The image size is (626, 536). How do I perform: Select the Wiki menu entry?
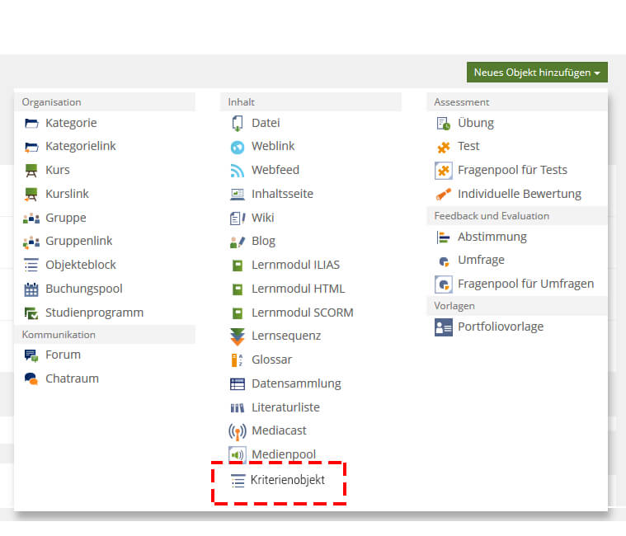coord(262,218)
